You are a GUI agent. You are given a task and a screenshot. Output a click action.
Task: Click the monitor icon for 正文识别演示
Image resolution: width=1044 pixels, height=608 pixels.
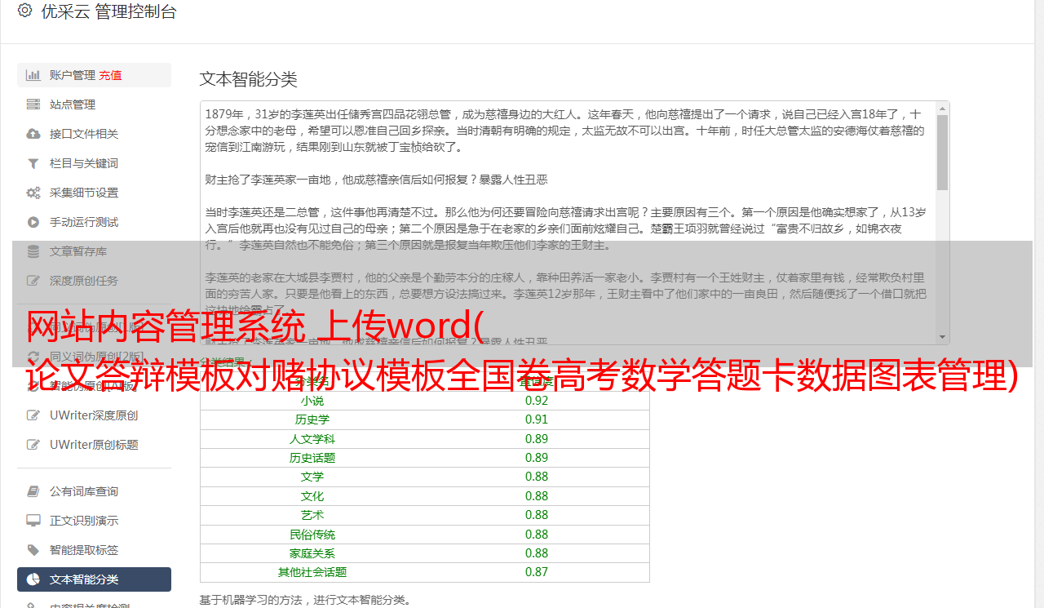point(33,521)
